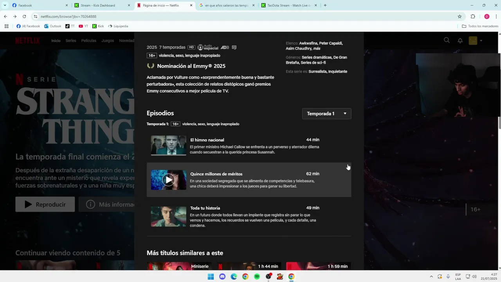
Task: Open the Outlook bookmark
Action: [52, 26]
